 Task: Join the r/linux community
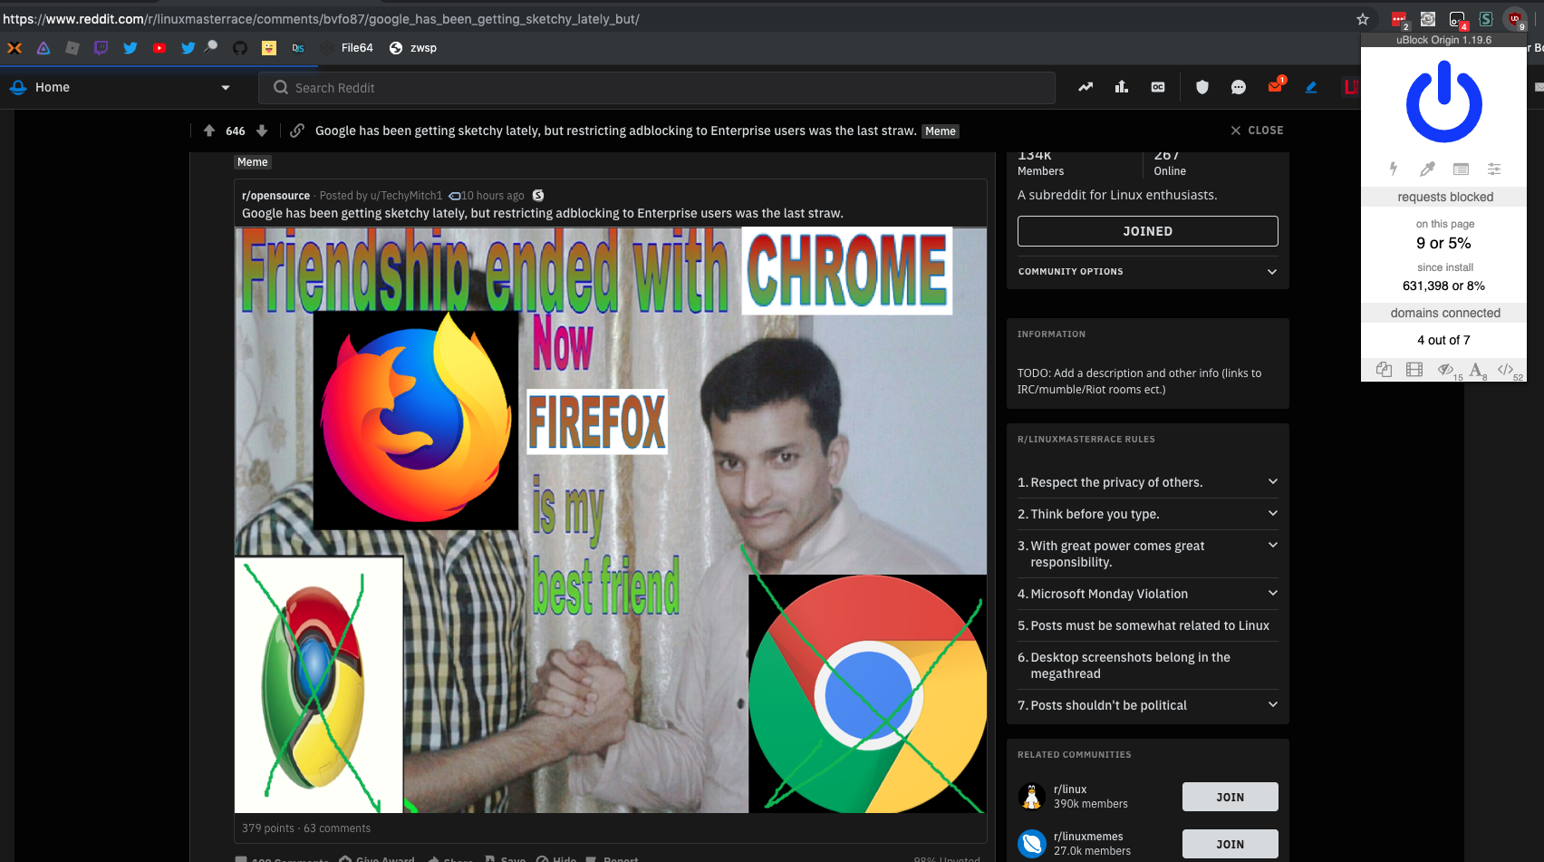pyautogui.click(x=1230, y=797)
